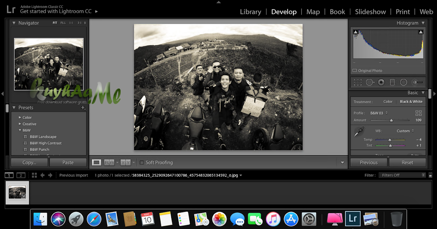The width and height of the screenshot is (437, 229).
Task: Click the Before/After top-bottom view button
Action: tap(125, 162)
